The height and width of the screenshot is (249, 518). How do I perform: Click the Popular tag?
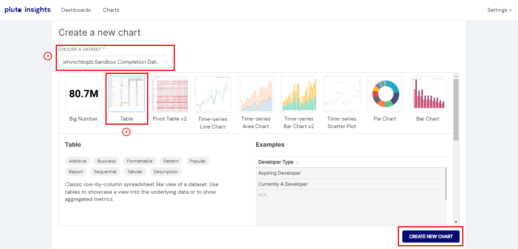[x=198, y=161]
